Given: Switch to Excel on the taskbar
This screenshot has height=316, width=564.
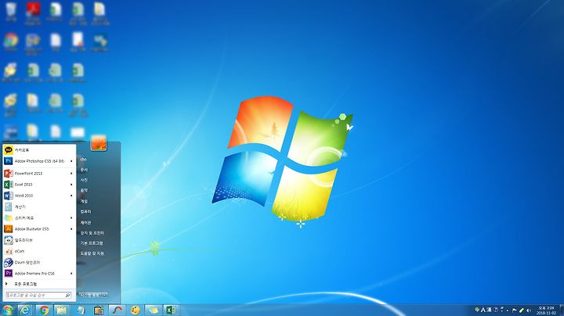Looking at the screenshot, I should pyautogui.click(x=171, y=310).
